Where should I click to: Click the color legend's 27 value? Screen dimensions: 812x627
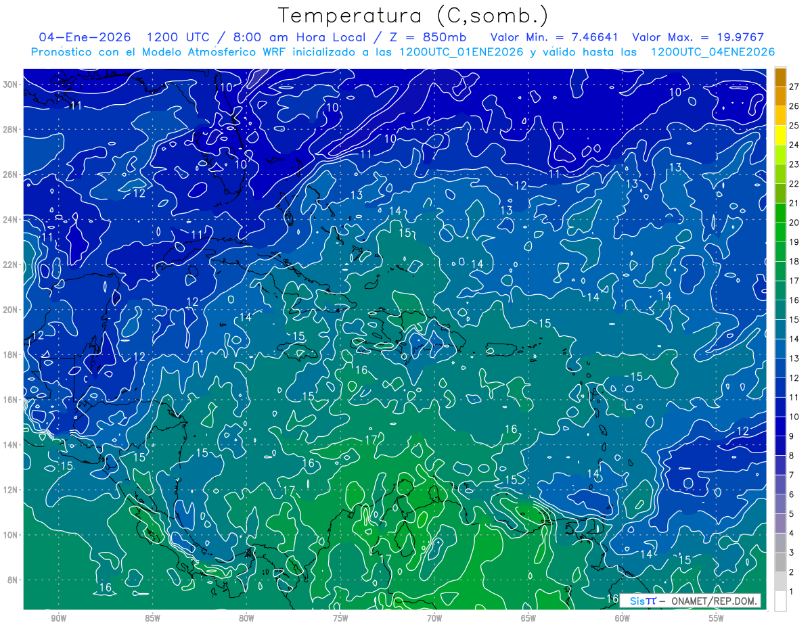(794, 86)
